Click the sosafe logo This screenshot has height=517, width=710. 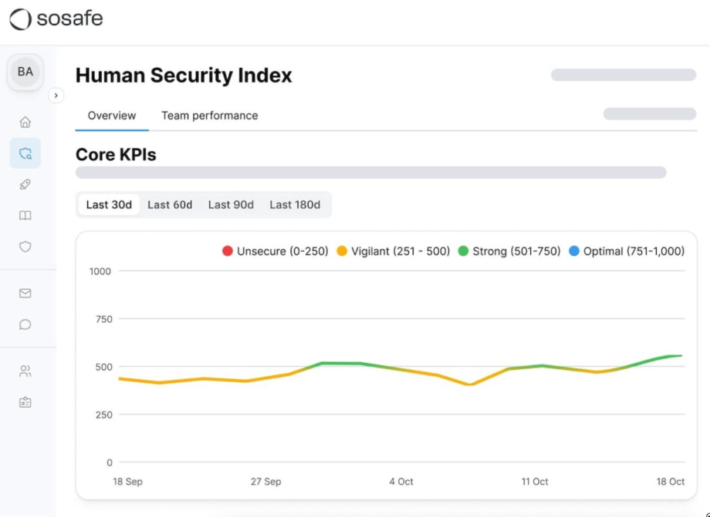coord(56,19)
